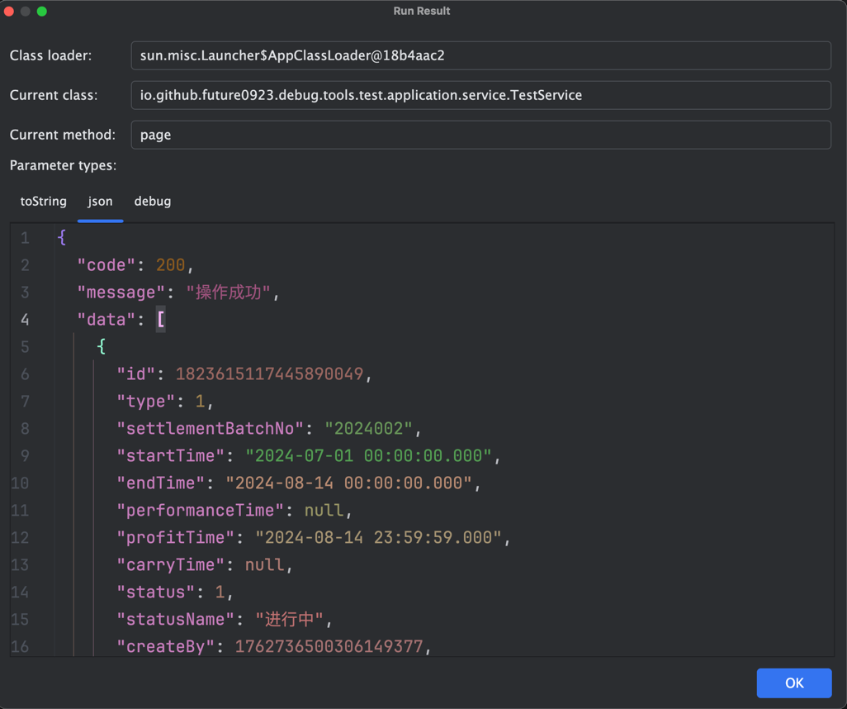Click line number 10 in gutter
Image resolution: width=847 pixels, height=709 pixels.
click(20, 483)
